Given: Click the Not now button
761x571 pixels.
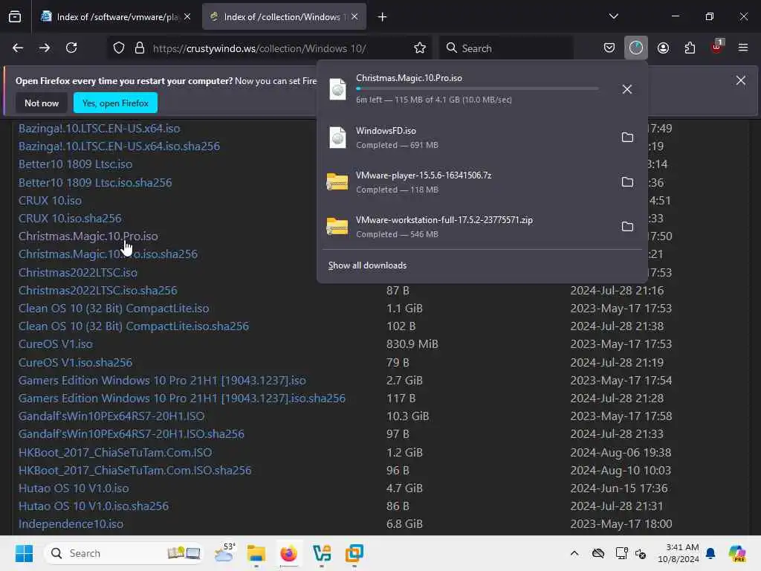Looking at the screenshot, I should pyautogui.click(x=42, y=103).
